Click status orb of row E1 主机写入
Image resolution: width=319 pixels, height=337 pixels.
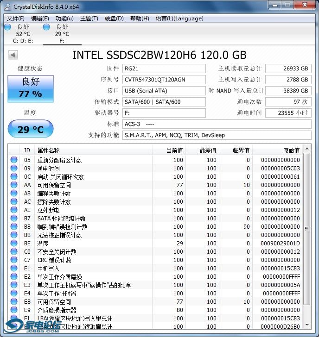point(14,268)
